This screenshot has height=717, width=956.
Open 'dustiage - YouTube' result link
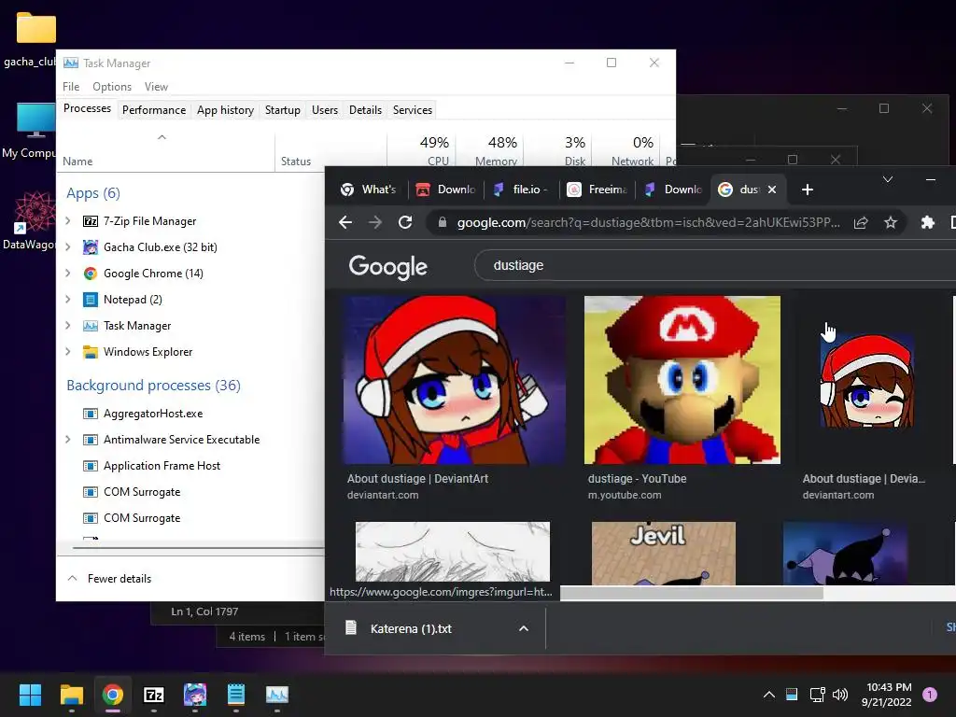(637, 479)
